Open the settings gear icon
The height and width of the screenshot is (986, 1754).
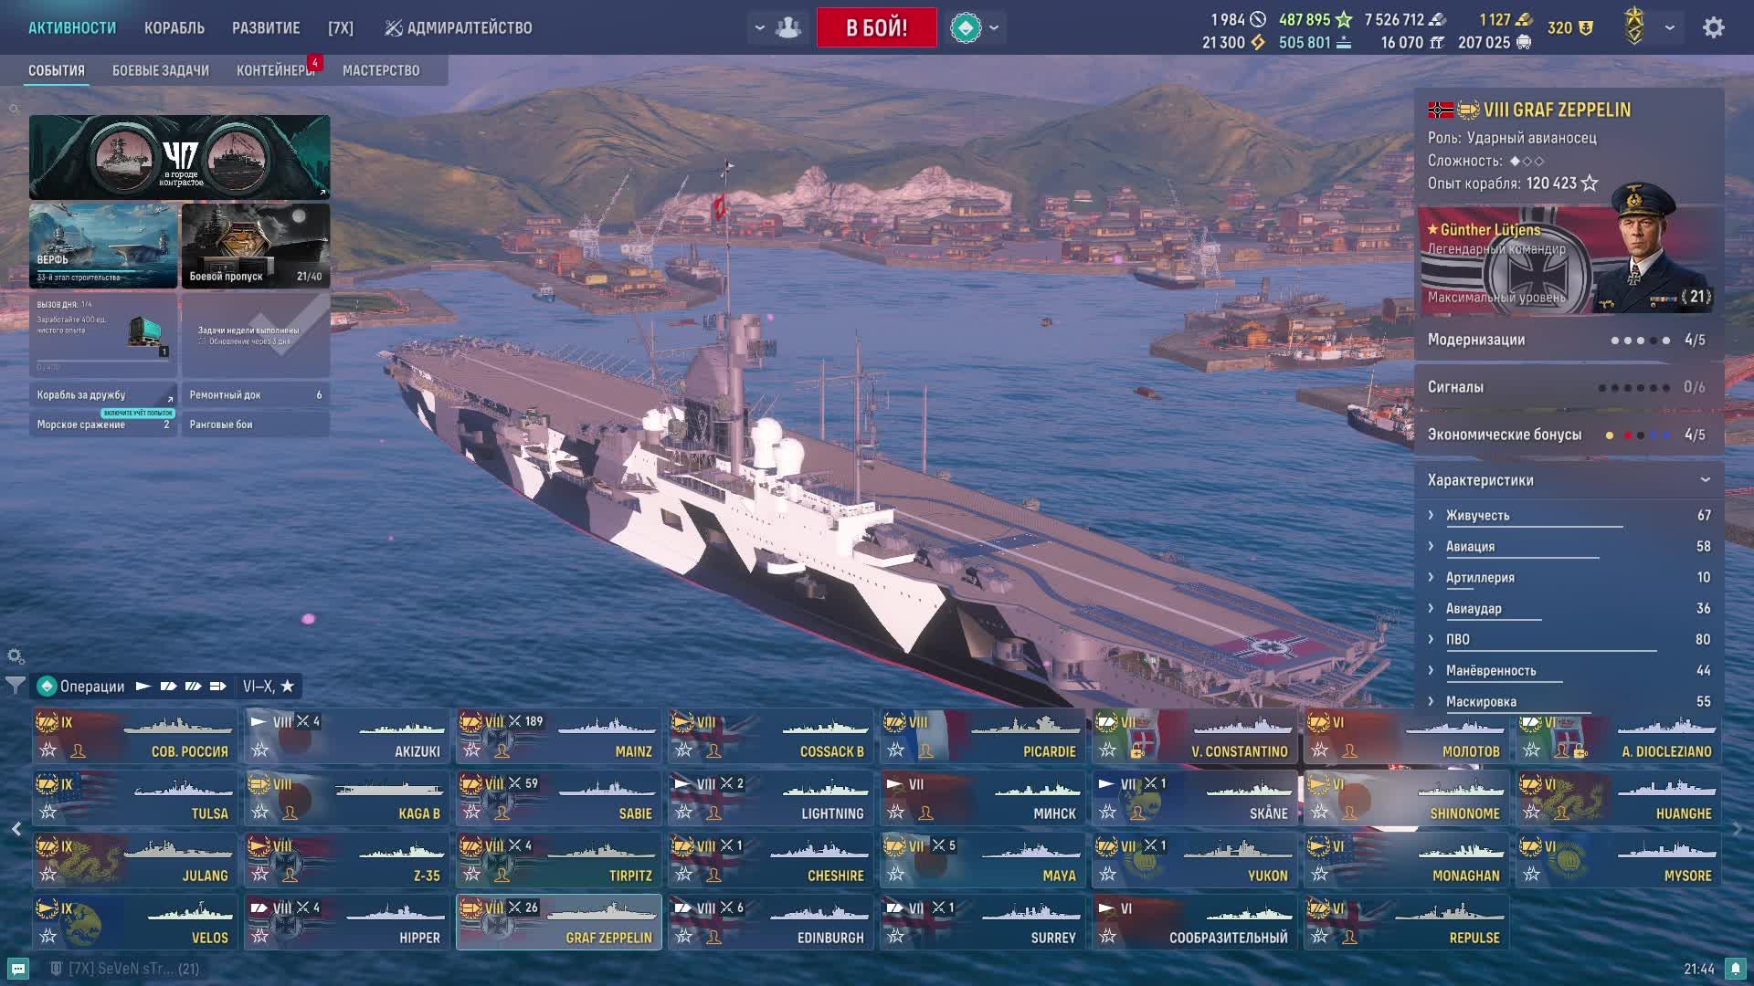click(x=1714, y=27)
